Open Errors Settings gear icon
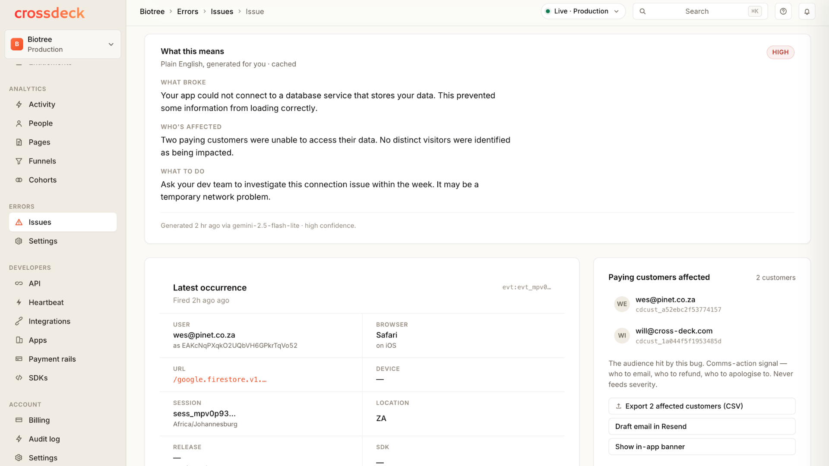 point(19,241)
